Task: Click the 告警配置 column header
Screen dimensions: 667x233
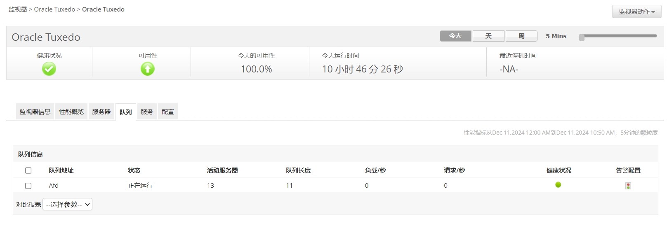Action: [x=628, y=170]
